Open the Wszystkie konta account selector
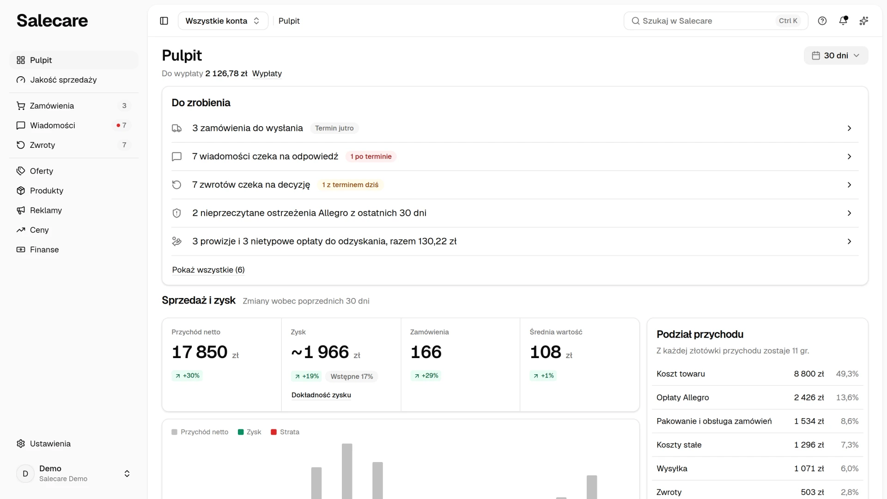 click(x=223, y=21)
